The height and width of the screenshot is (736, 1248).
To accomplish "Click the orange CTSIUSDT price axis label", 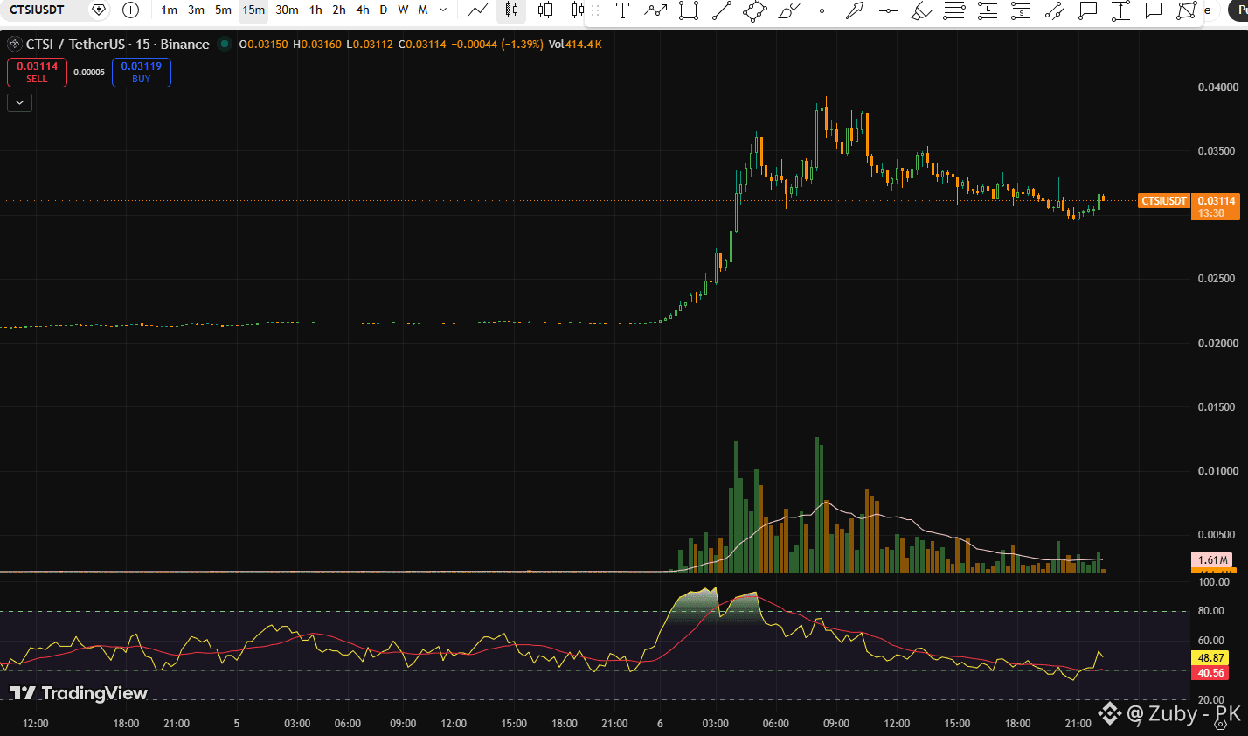I will (x=1164, y=201).
